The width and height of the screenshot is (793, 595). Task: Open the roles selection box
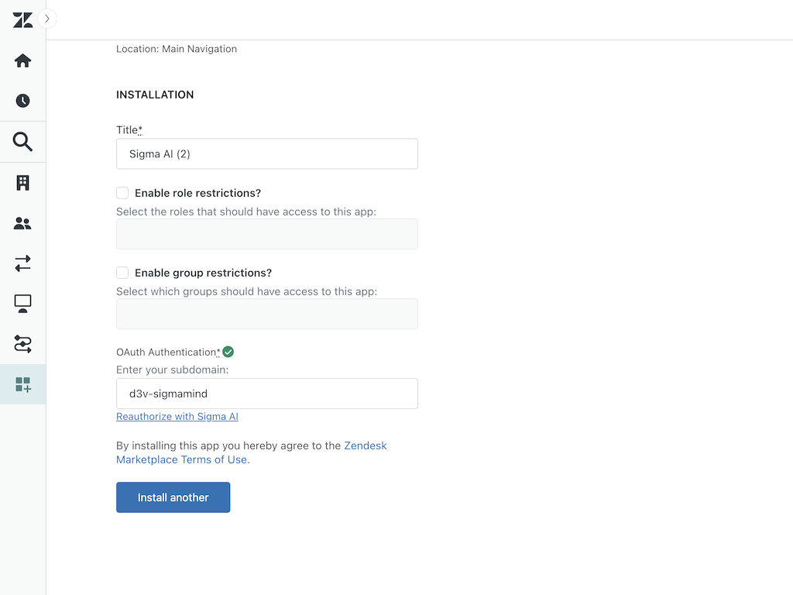[266, 234]
